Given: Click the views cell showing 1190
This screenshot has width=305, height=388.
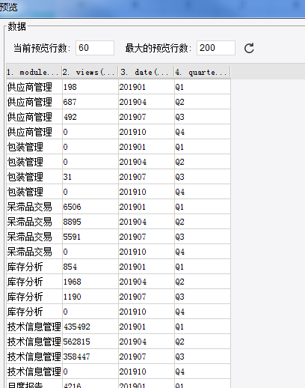Looking at the screenshot, I should [x=90, y=297].
